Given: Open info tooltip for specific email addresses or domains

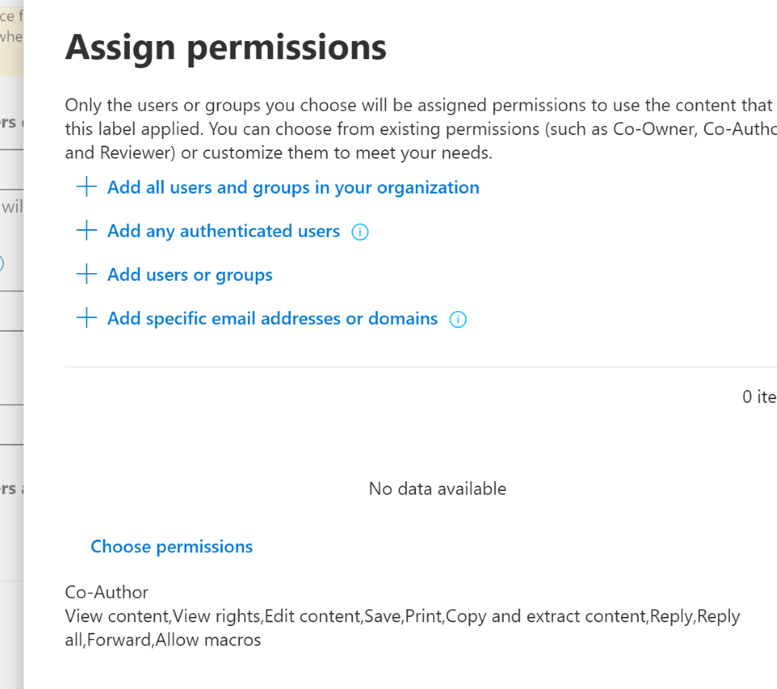Looking at the screenshot, I should (x=458, y=319).
